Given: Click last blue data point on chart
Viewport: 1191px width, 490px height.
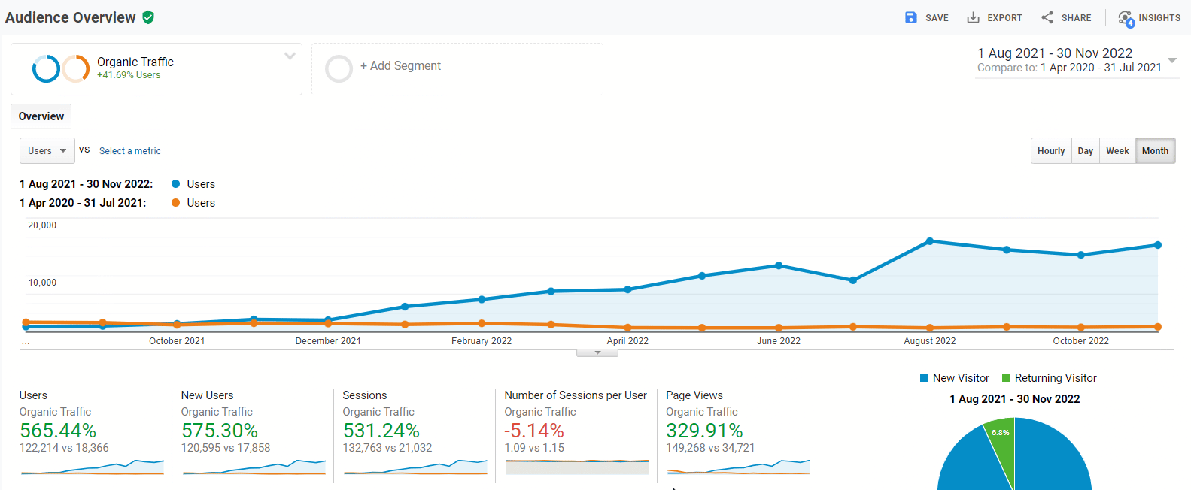Looking at the screenshot, I should 1158,245.
